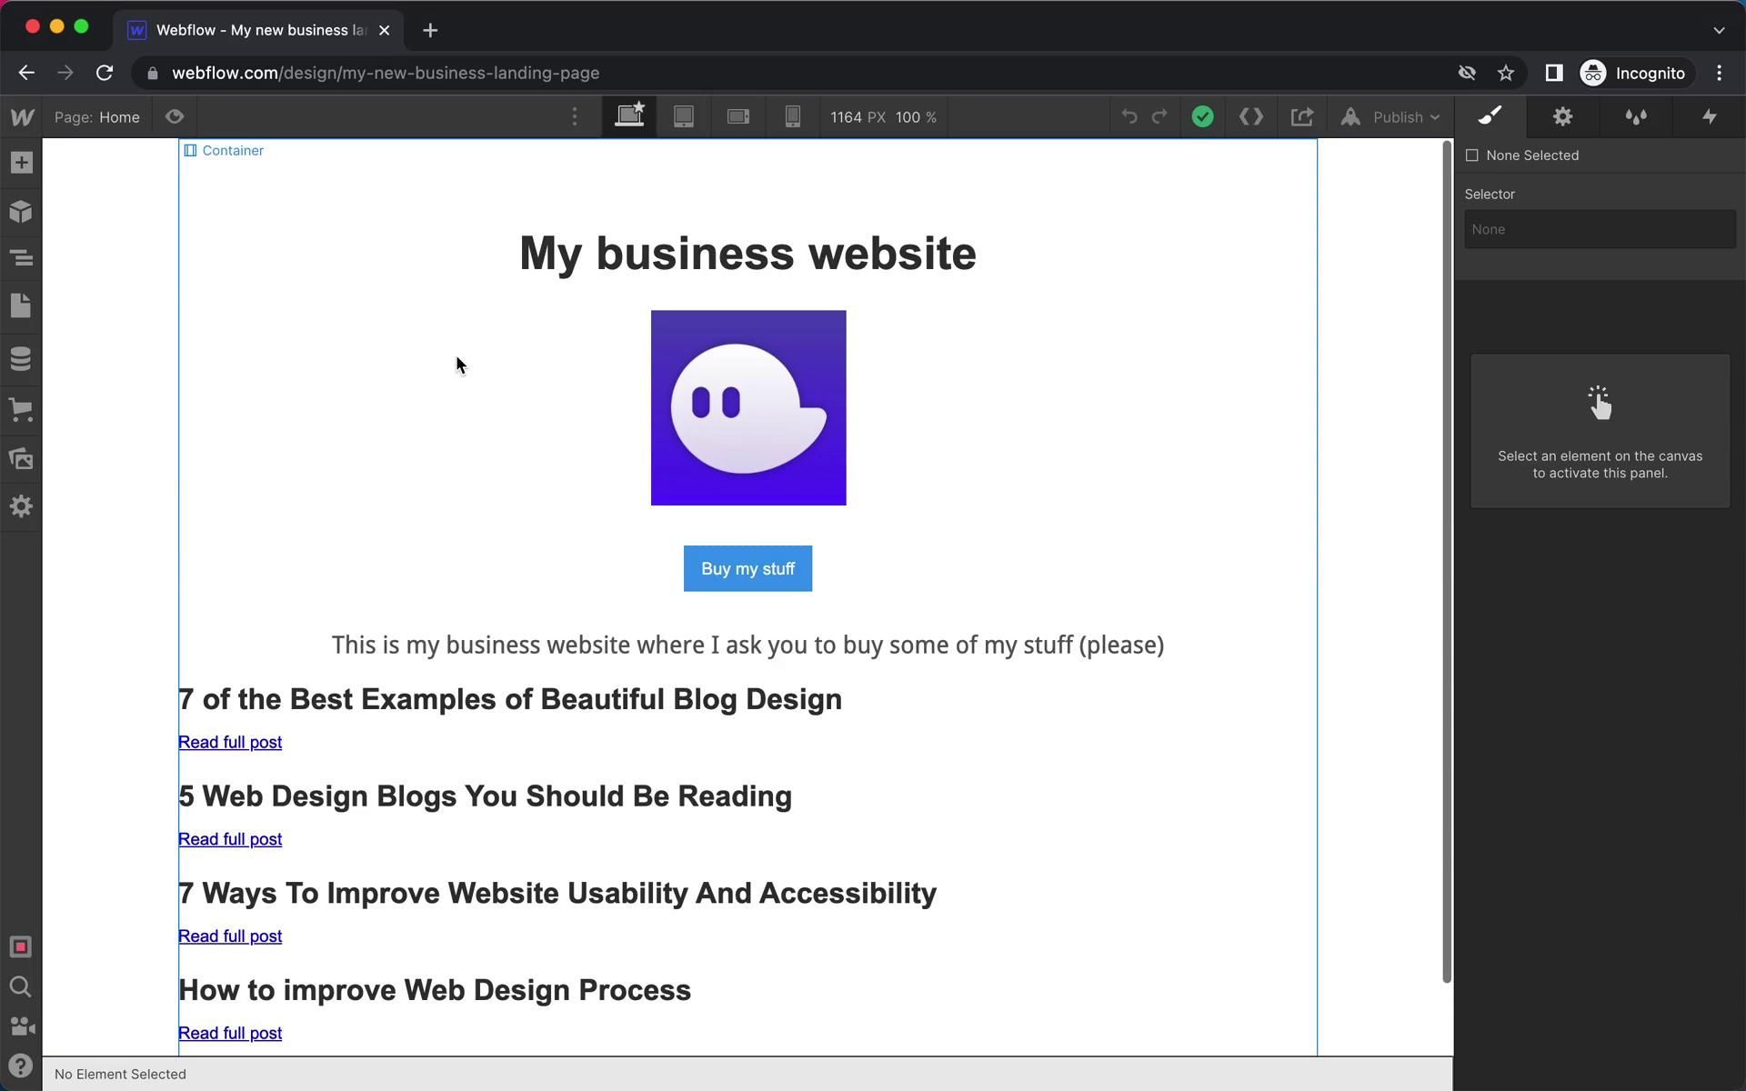1746x1091 pixels.
Task: Click the export code icon
Action: pyautogui.click(x=1250, y=117)
